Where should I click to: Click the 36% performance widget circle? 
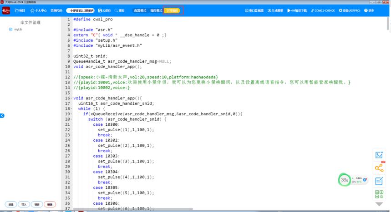pos(345,180)
